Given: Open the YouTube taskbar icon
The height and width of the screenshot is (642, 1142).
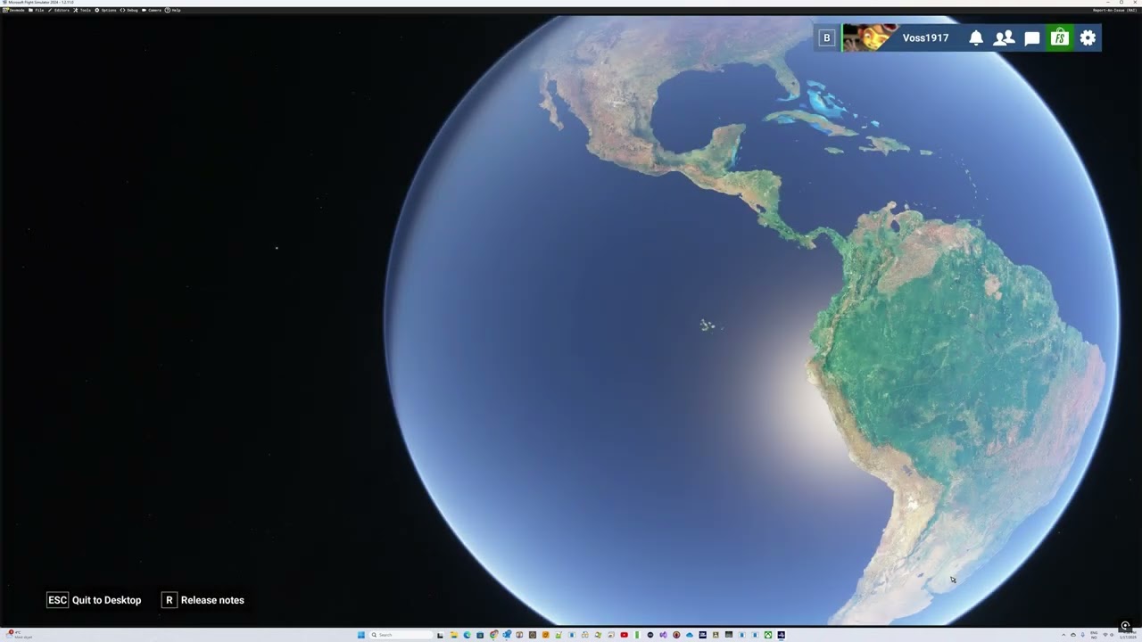Looking at the screenshot, I should point(624,635).
